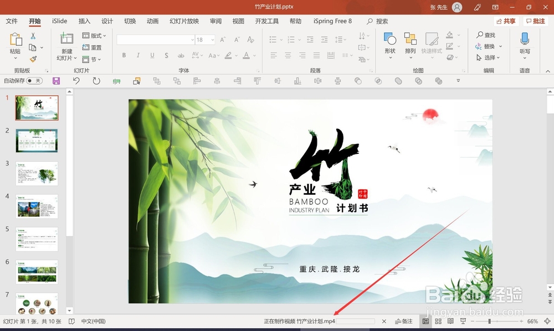Screen dimensions: 554x331
Task: Select slide 4 thumbnail
Action: (37, 206)
